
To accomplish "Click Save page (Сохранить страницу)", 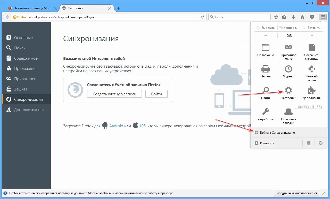I will coord(312,52).
